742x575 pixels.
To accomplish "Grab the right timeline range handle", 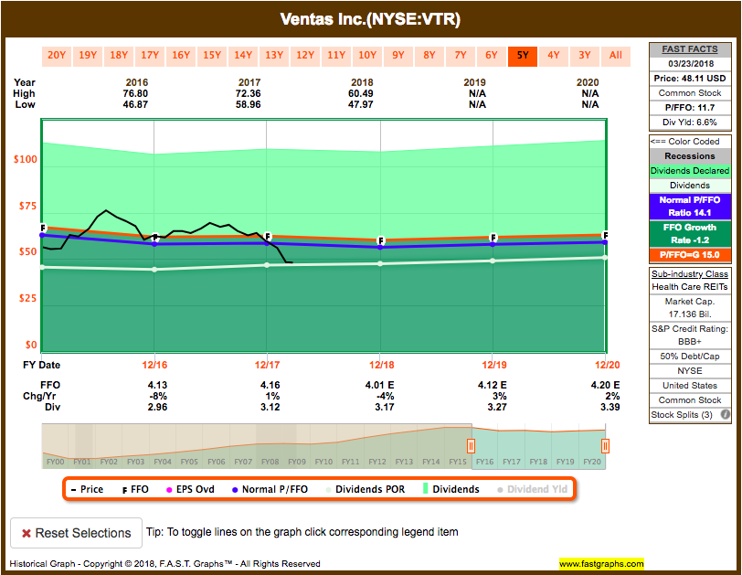I will point(605,446).
